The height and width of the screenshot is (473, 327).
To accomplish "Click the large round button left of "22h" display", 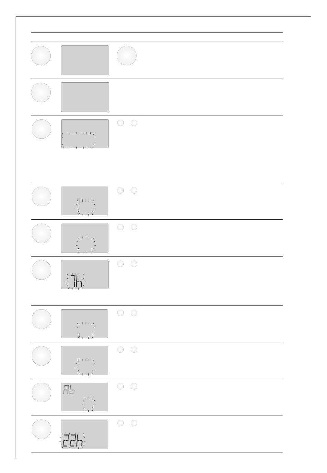I will (41, 429).
